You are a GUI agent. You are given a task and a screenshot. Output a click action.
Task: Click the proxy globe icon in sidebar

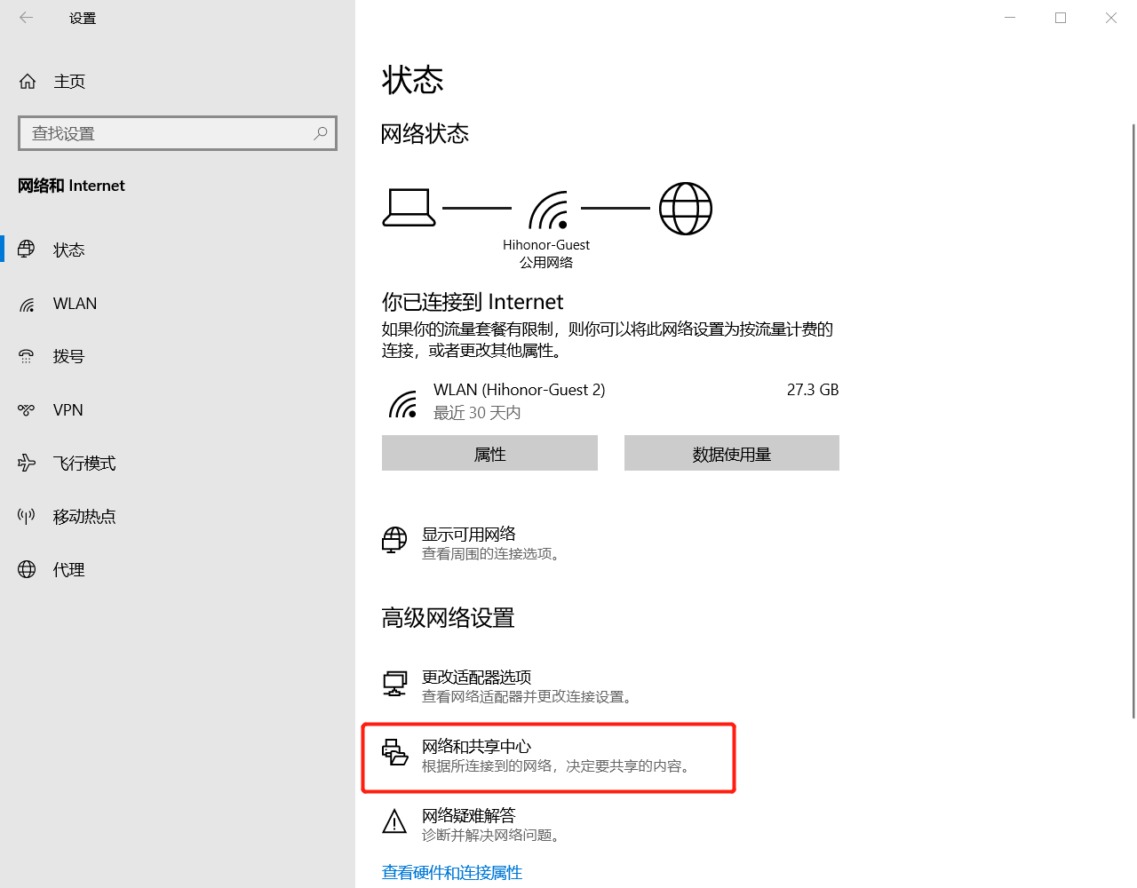pos(27,570)
